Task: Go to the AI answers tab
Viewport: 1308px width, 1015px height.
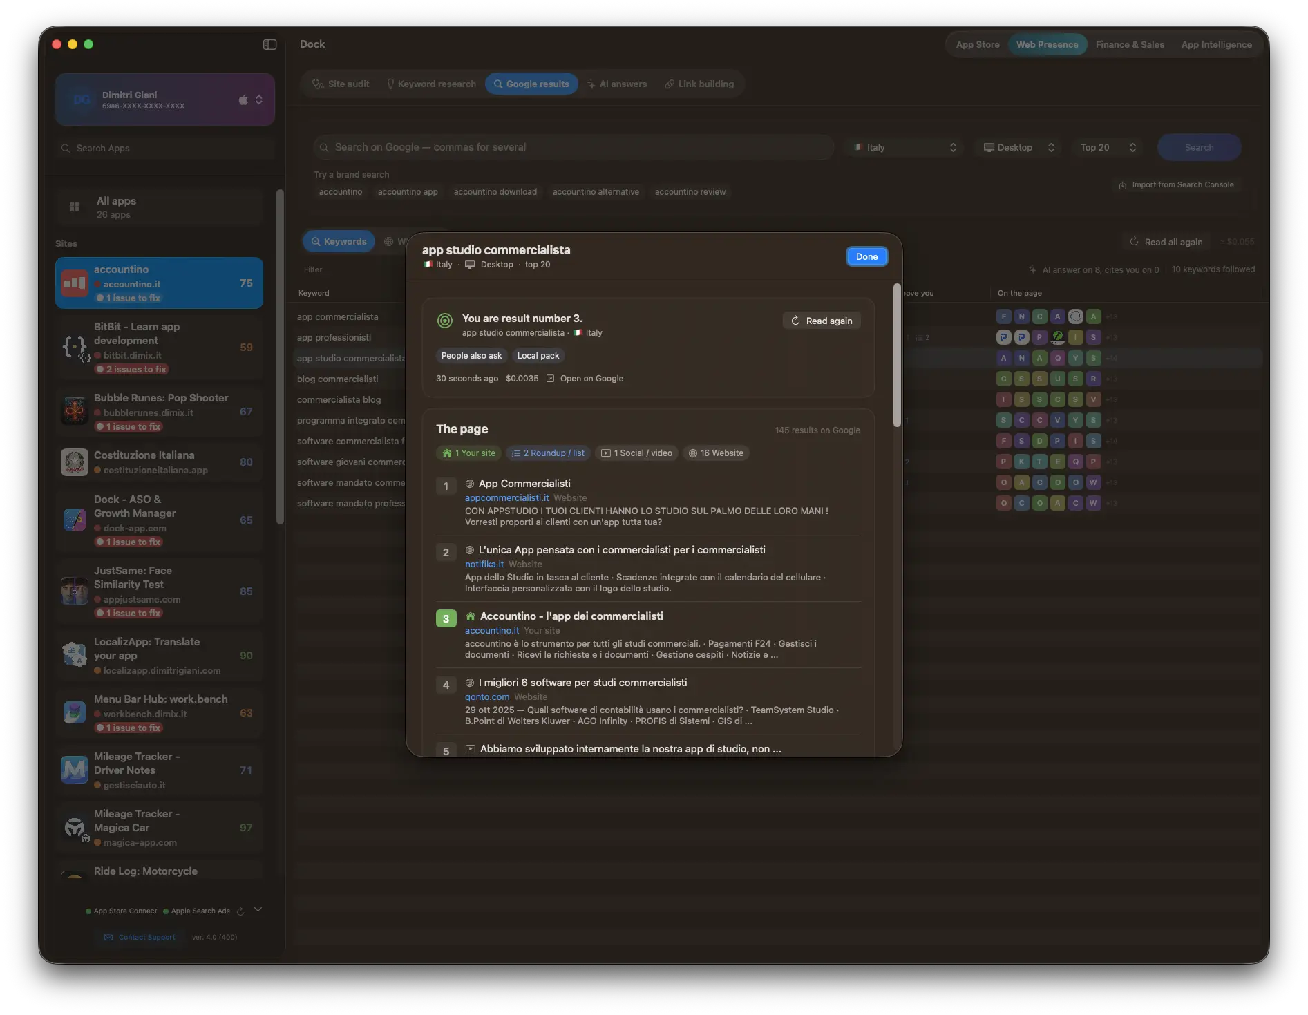Action: pos(617,84)
